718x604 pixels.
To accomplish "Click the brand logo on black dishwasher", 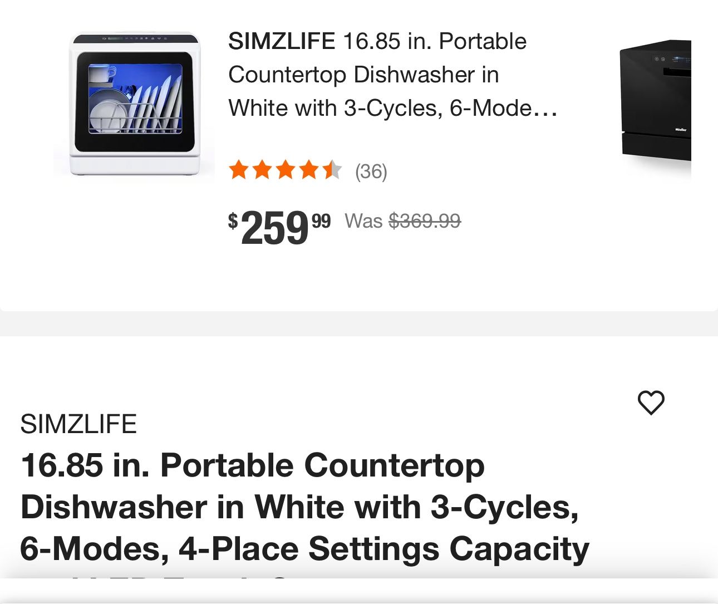I will point(681,130).
